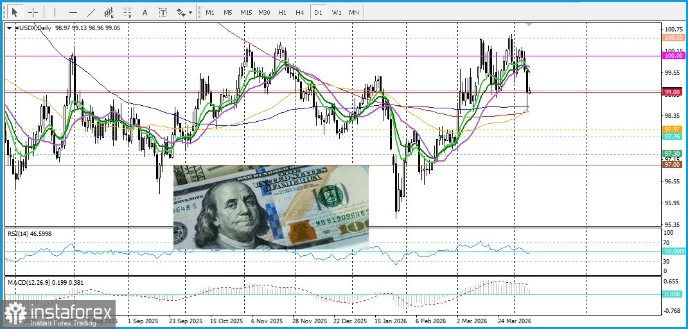Switch chart to H4 timeframe

[x=300, y=12]
